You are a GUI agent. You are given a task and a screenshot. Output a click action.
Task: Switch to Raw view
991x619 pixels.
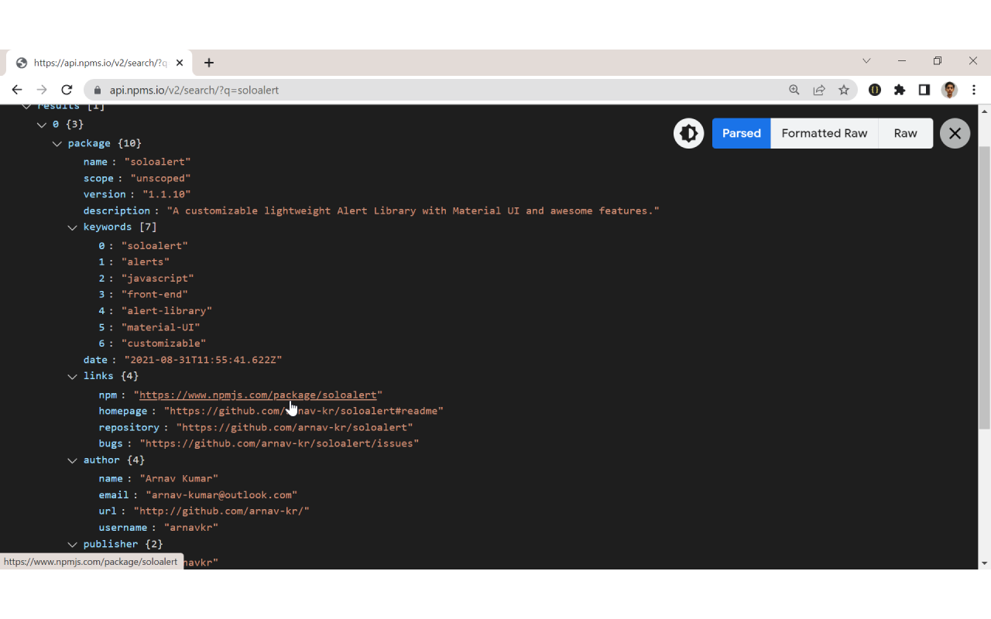point(906,133)
